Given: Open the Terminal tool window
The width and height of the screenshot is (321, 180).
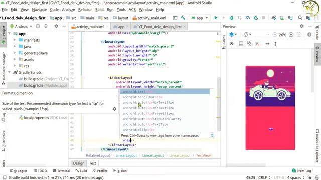Looking at the screenshot, I should click(61, 171).
